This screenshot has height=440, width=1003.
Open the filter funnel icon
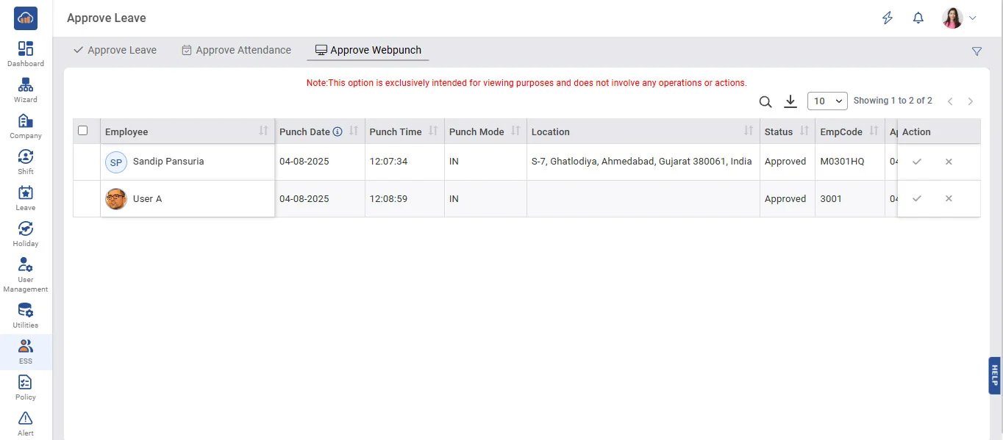point(977,51)
